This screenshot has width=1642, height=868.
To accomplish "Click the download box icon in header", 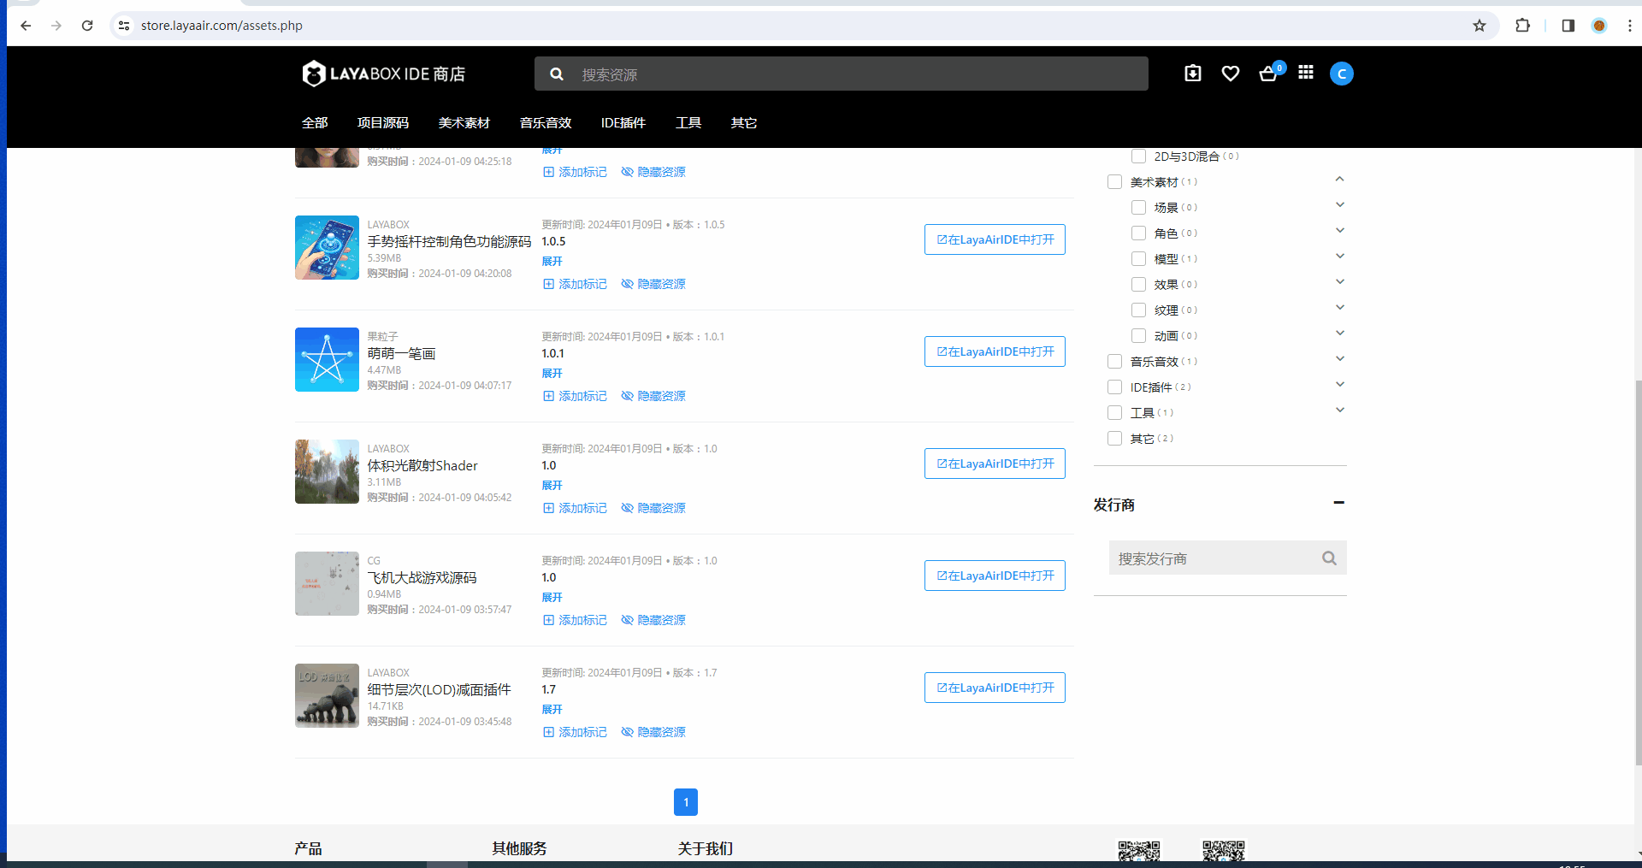I will click(x=1192, y=74).
